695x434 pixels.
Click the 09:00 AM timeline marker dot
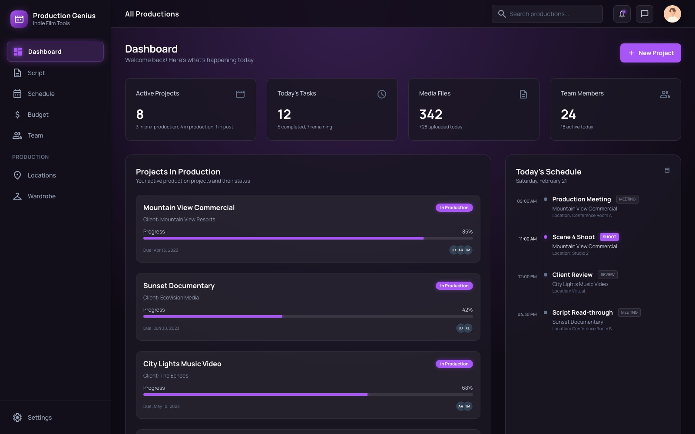pyautogui.click(x=546, y=199)
